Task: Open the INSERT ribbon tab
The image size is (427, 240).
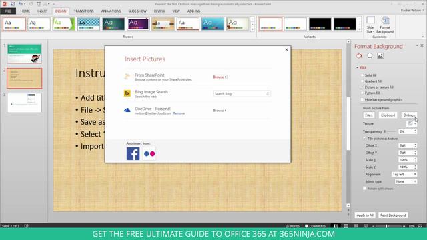Action: pos(43,11)
